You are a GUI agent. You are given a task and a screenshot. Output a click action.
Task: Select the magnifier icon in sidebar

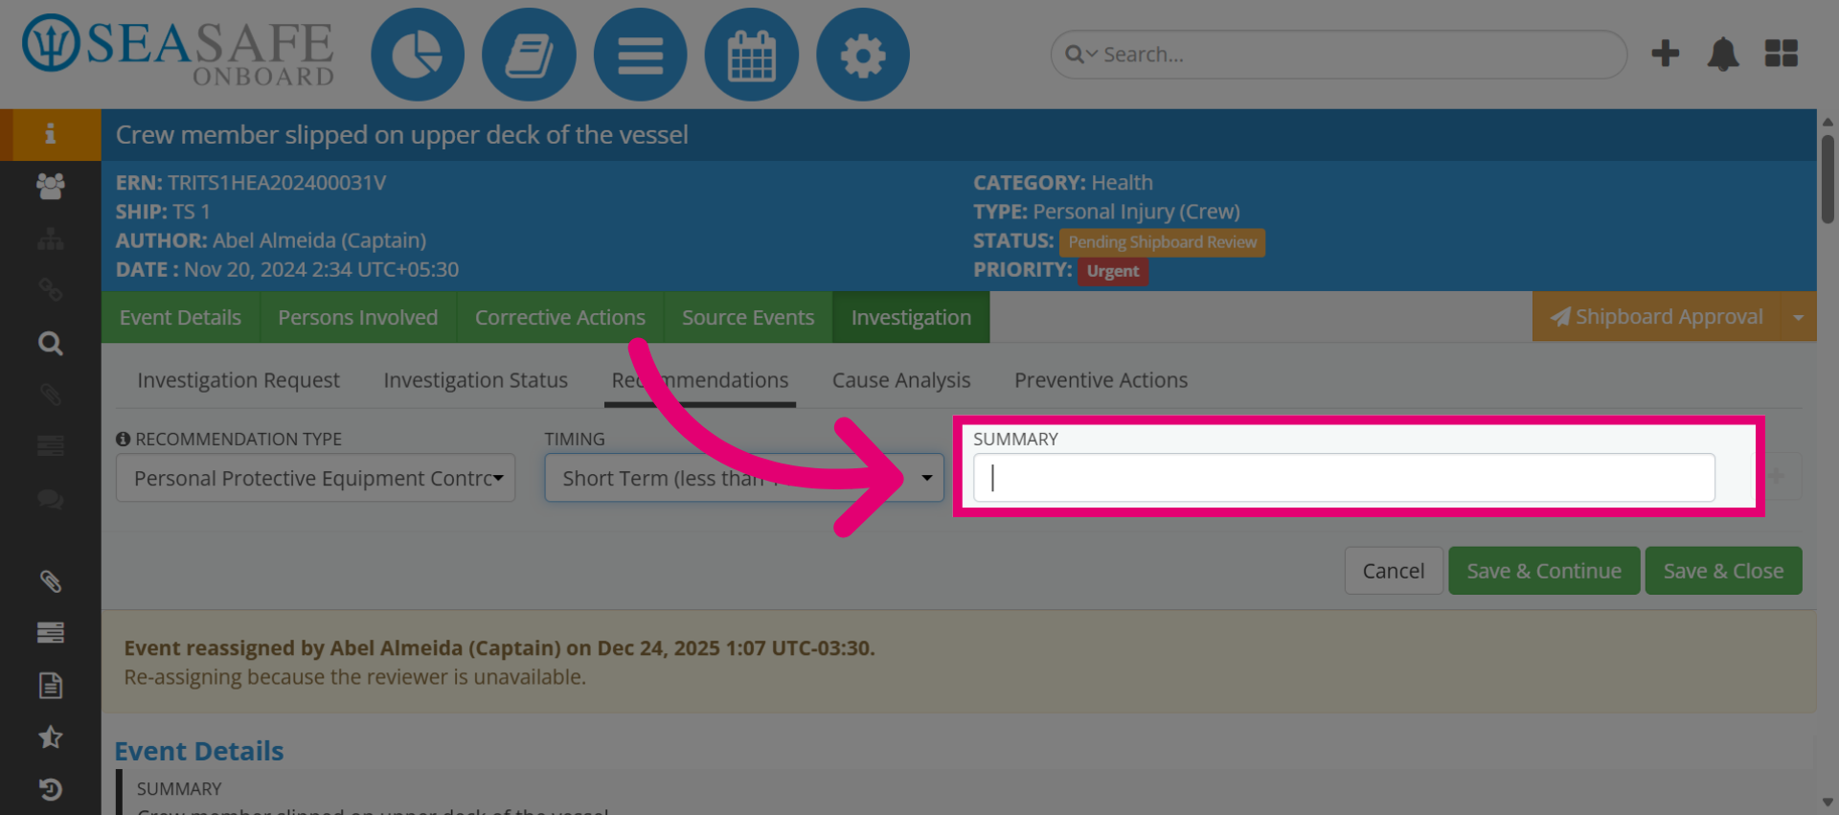[50, 343]
